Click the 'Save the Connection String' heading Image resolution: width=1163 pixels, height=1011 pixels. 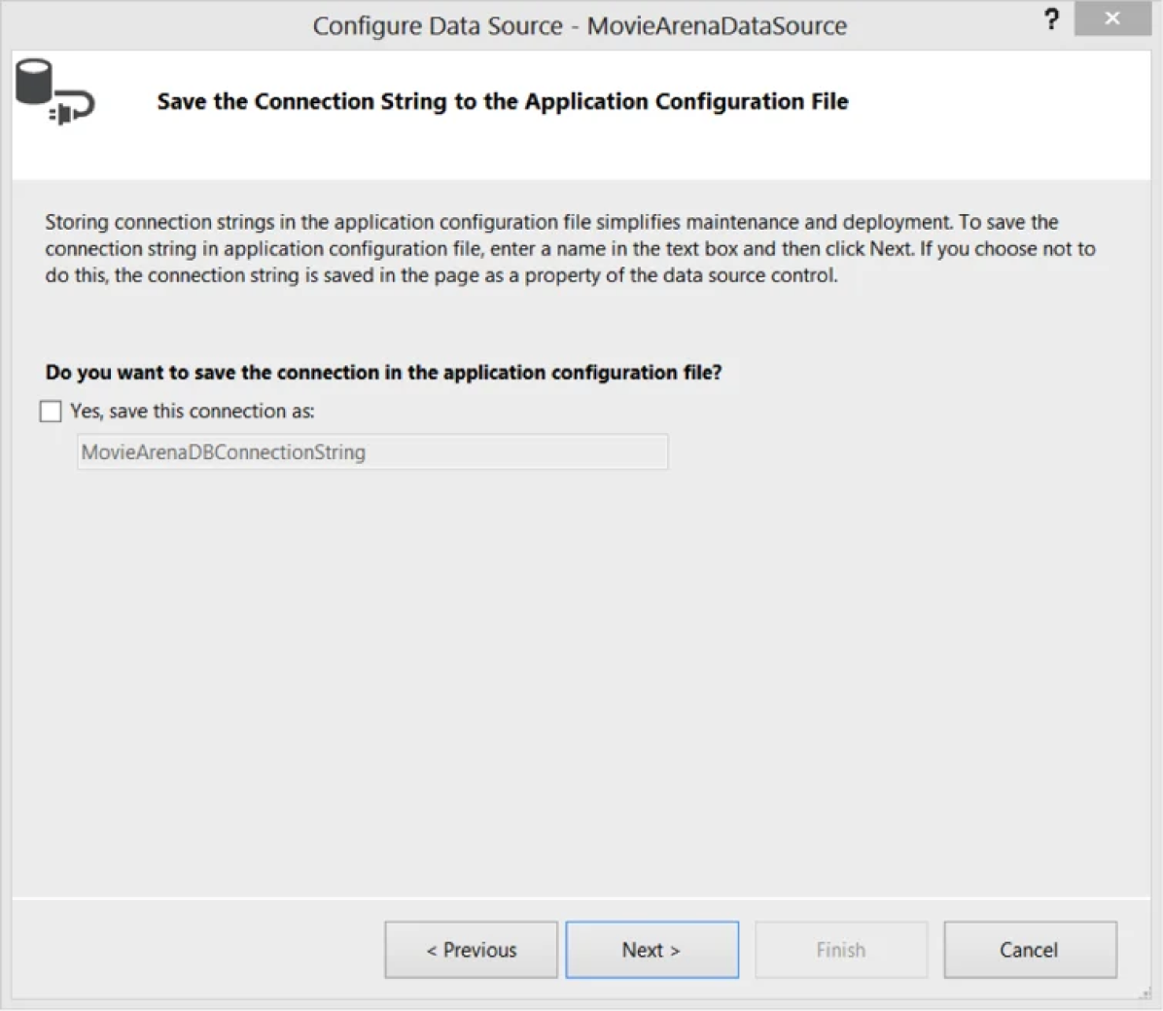(x=502, y=101)
